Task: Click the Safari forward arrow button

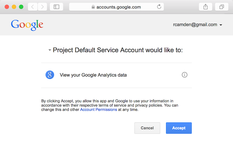Action: [x=42, y=7]
